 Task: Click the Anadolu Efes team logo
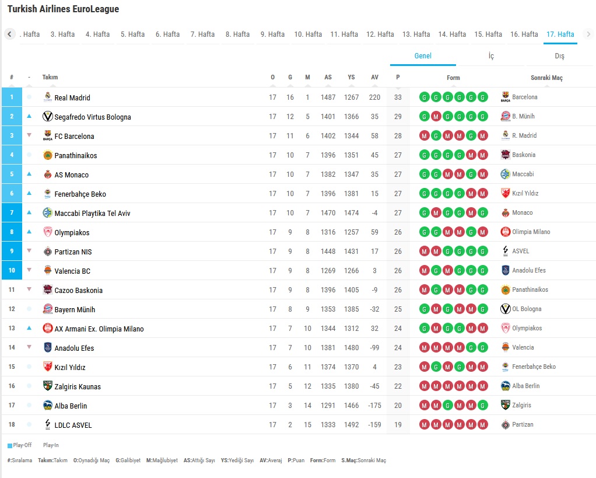(x=48, y=348)
